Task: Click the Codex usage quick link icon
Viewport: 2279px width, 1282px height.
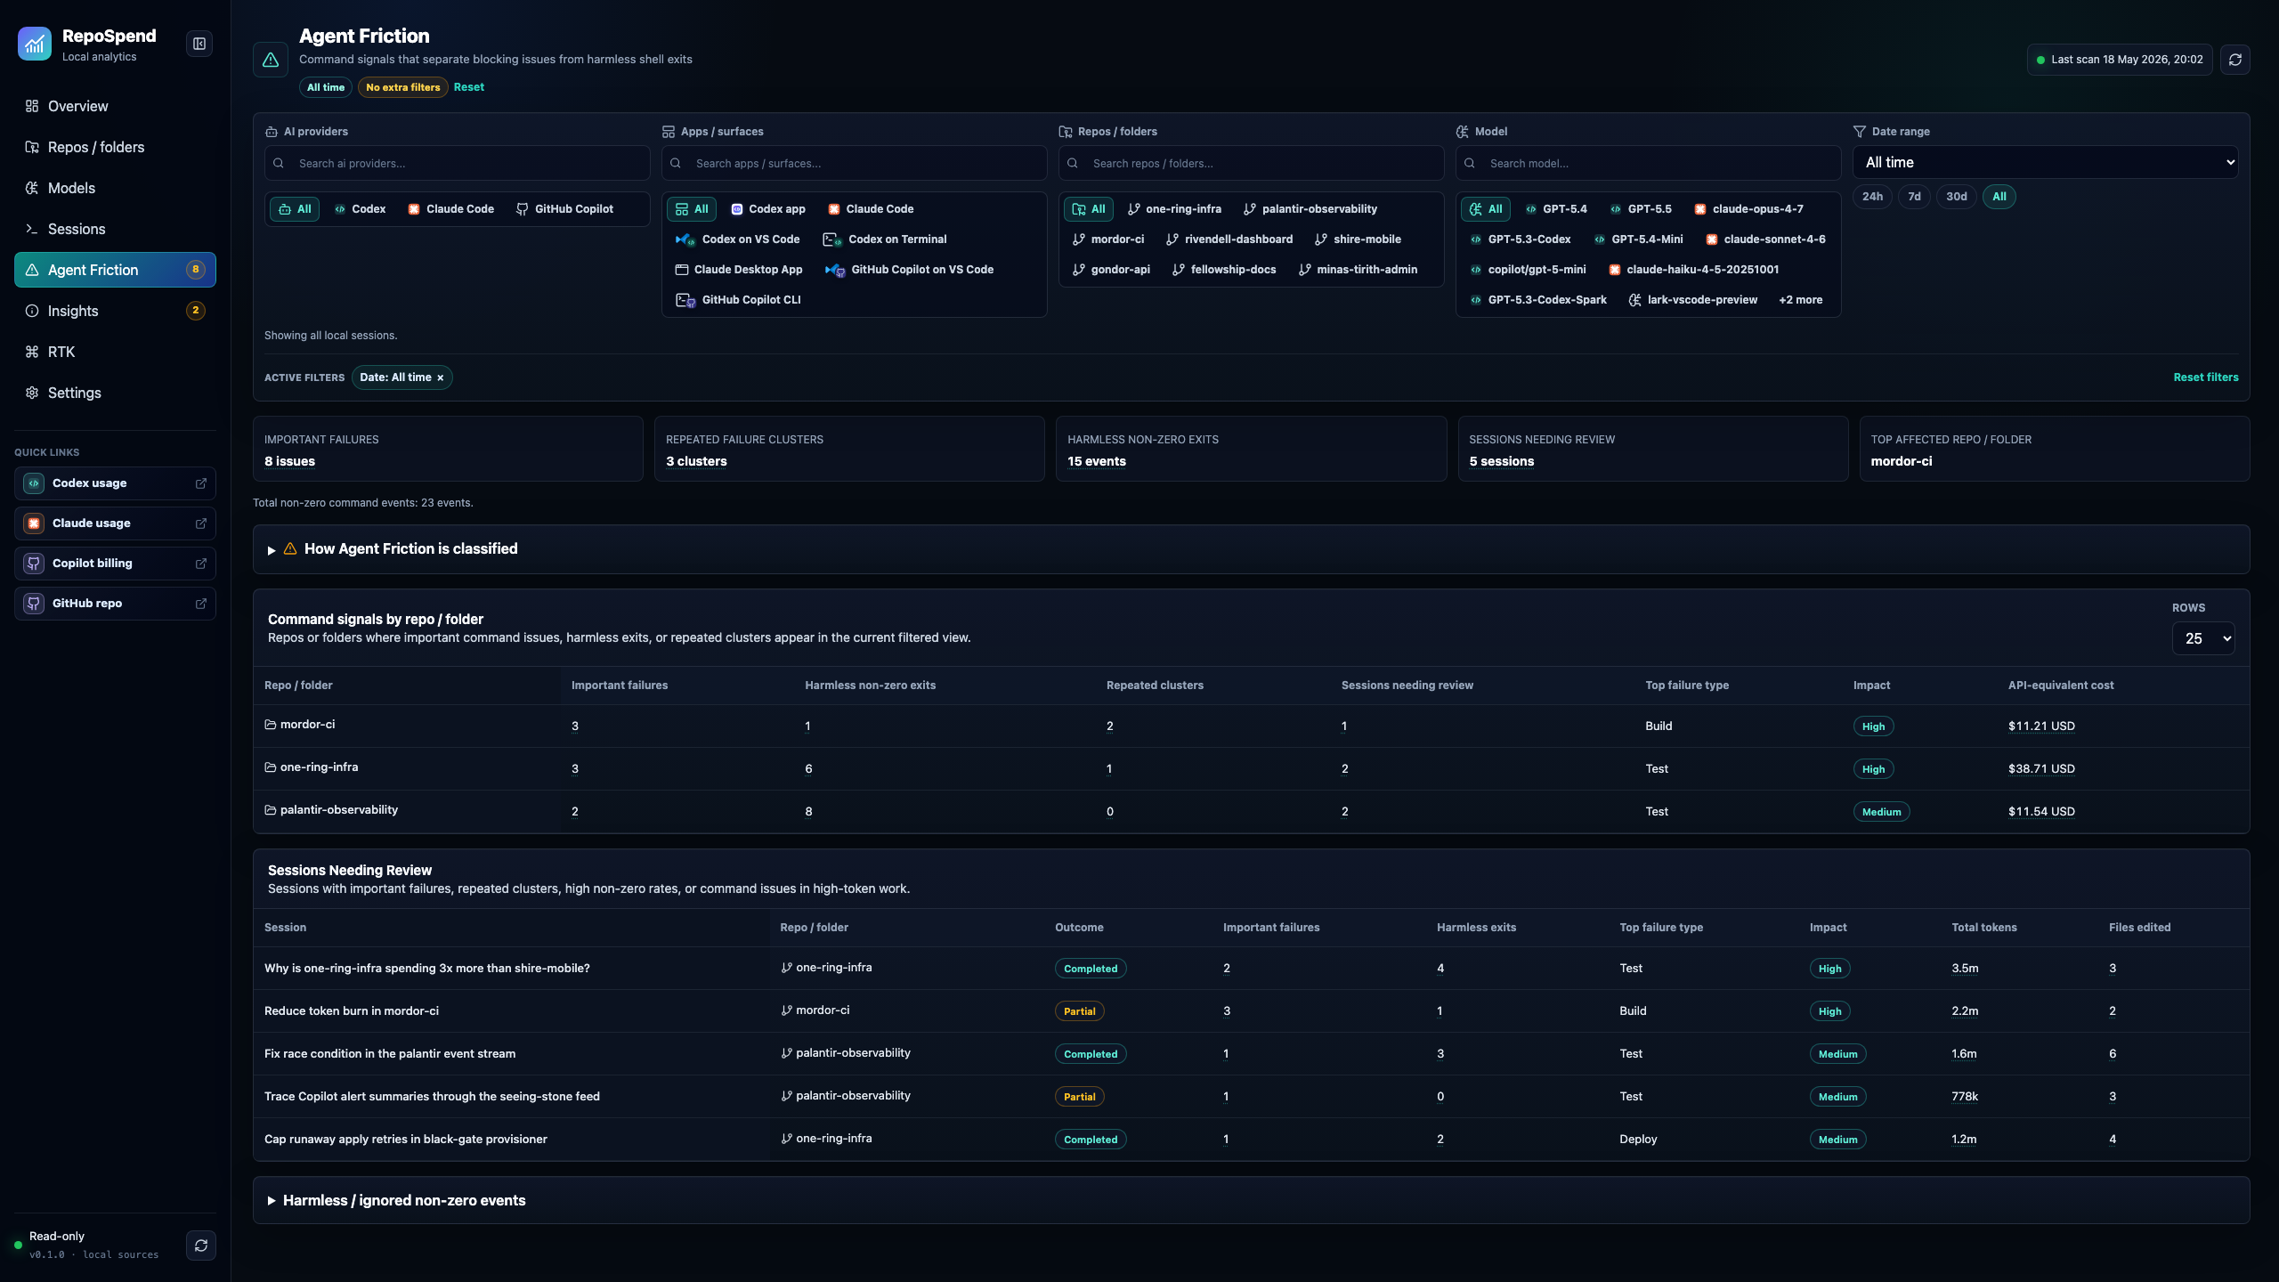Action: 34,483
